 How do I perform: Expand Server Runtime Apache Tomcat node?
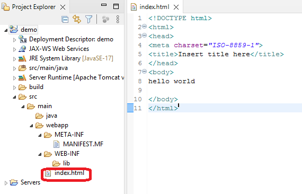[14, 78]
